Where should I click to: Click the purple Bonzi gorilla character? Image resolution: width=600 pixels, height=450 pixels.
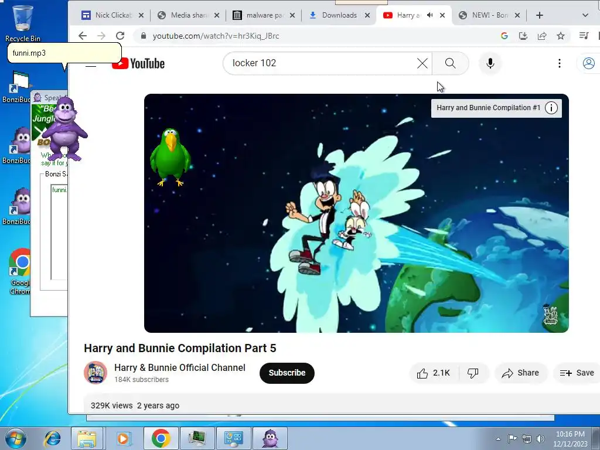pyautogui.click(x=65, y=128)
